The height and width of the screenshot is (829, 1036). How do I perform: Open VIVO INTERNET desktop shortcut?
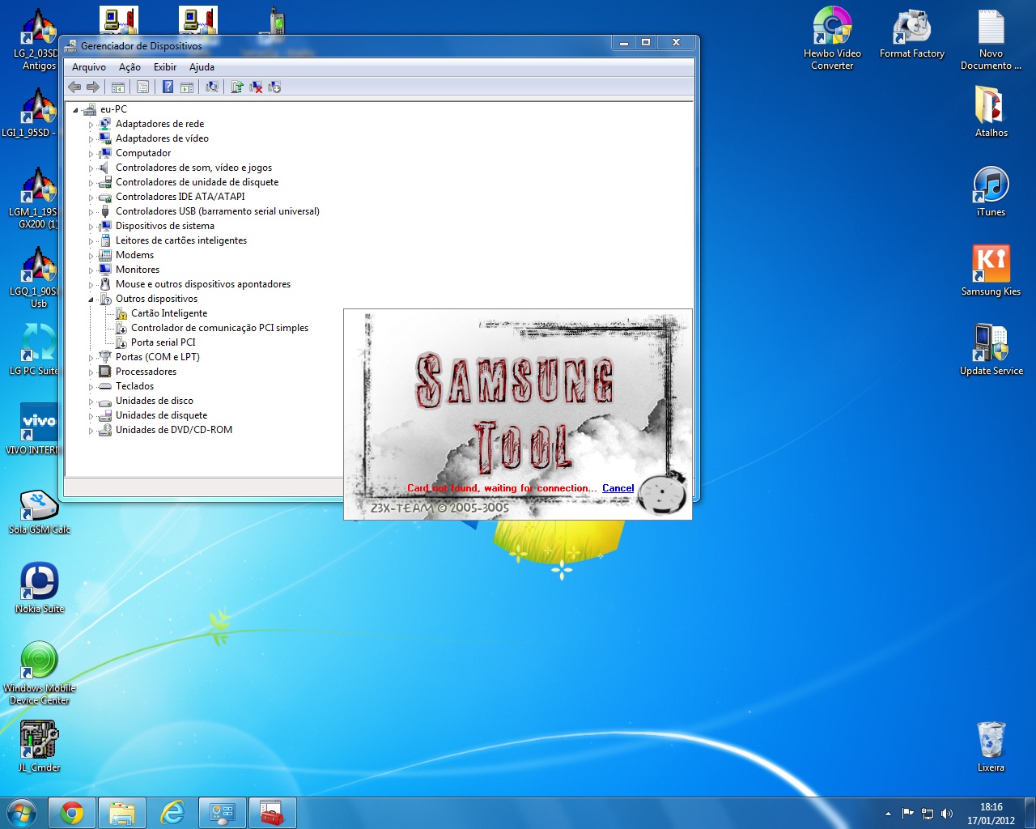[32, 429]
